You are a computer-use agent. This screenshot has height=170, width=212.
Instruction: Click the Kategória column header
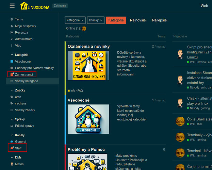[x=73, y=36]
